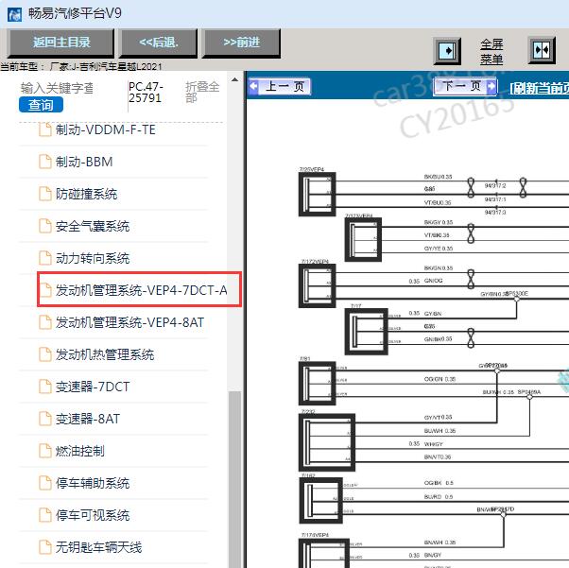Click the 94/317:2 connector label
The width and height of the screenshot is (569, 568).
(495, 186)
